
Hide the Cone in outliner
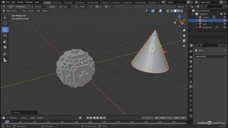[225, 21]
